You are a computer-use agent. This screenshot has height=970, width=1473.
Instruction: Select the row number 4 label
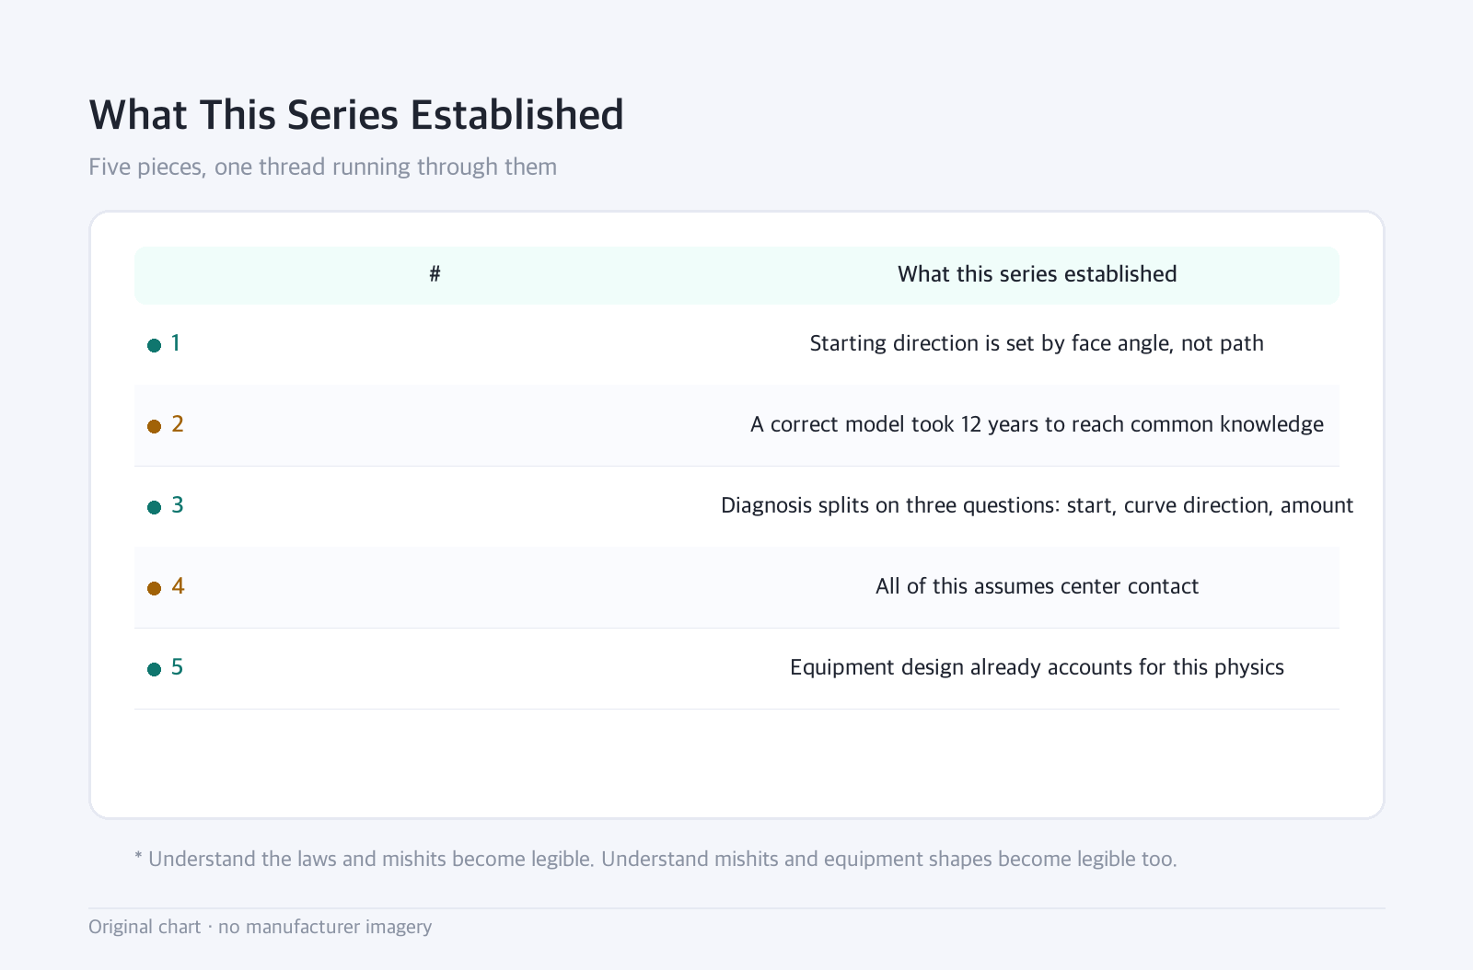coord(178,586)
